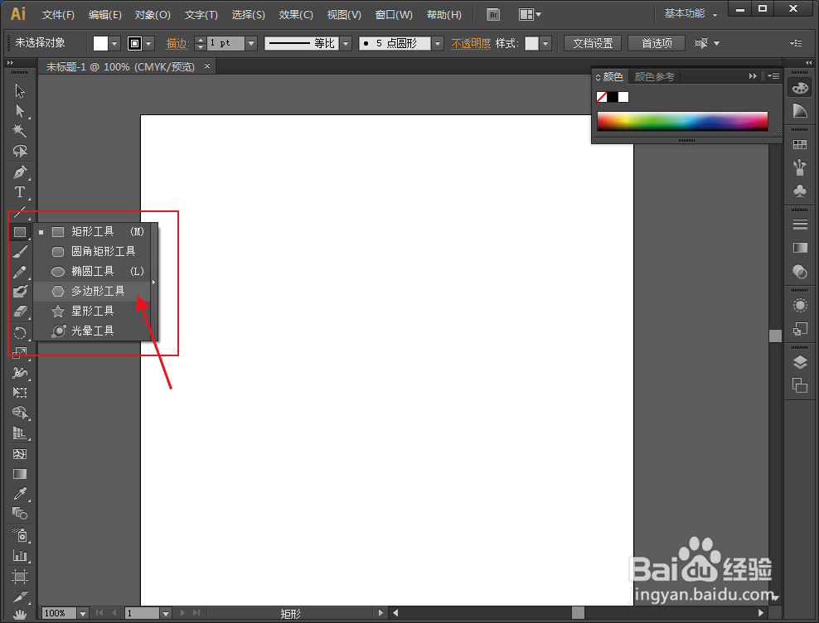This screenshot has width=819, height=623.
Task: Open the 效果(C) menu
Action: point(296,15)
